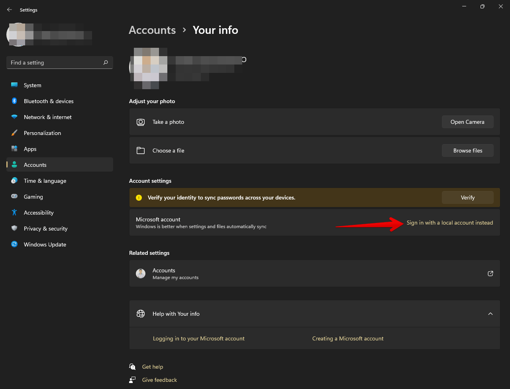Click the globe icon next to Help
510x389 pixels.
click(141, 314)
